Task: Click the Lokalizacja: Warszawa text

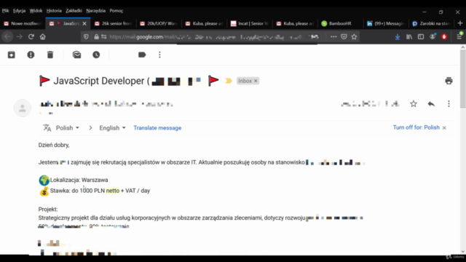Action: pos(79,180)
